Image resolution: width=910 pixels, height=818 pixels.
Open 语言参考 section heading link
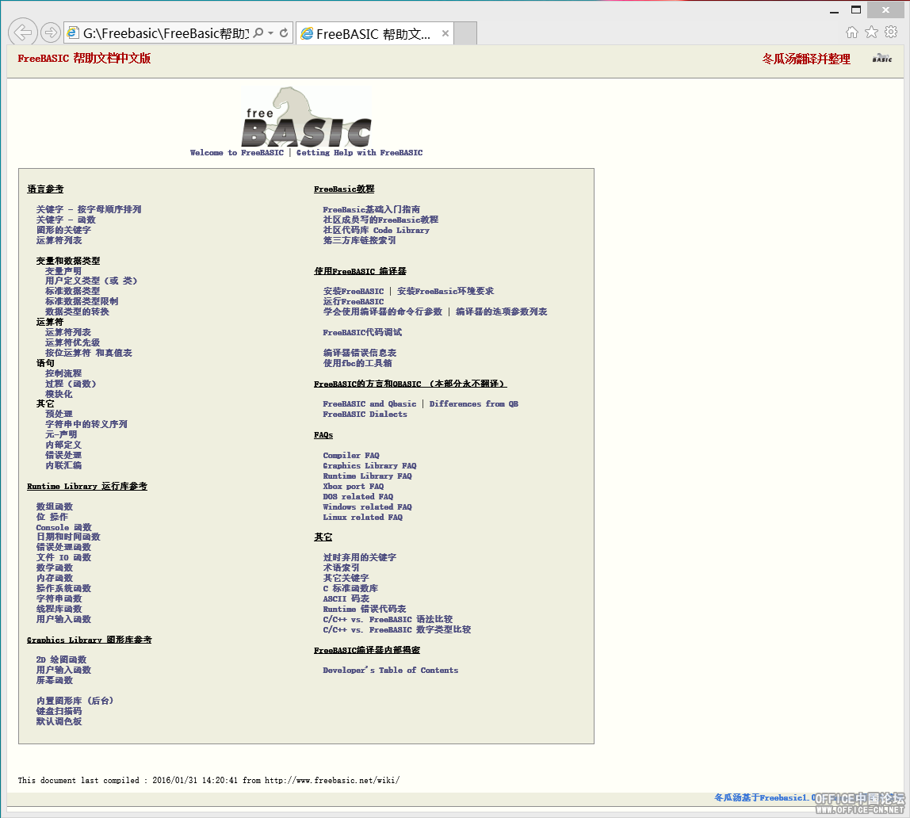tap(45, 189)
